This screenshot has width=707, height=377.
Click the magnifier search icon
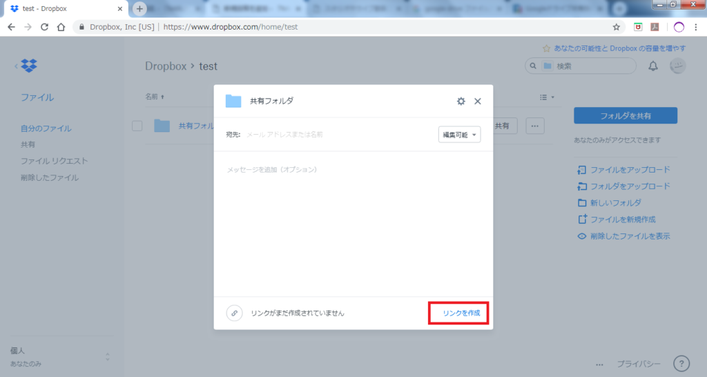pos(533,66)
